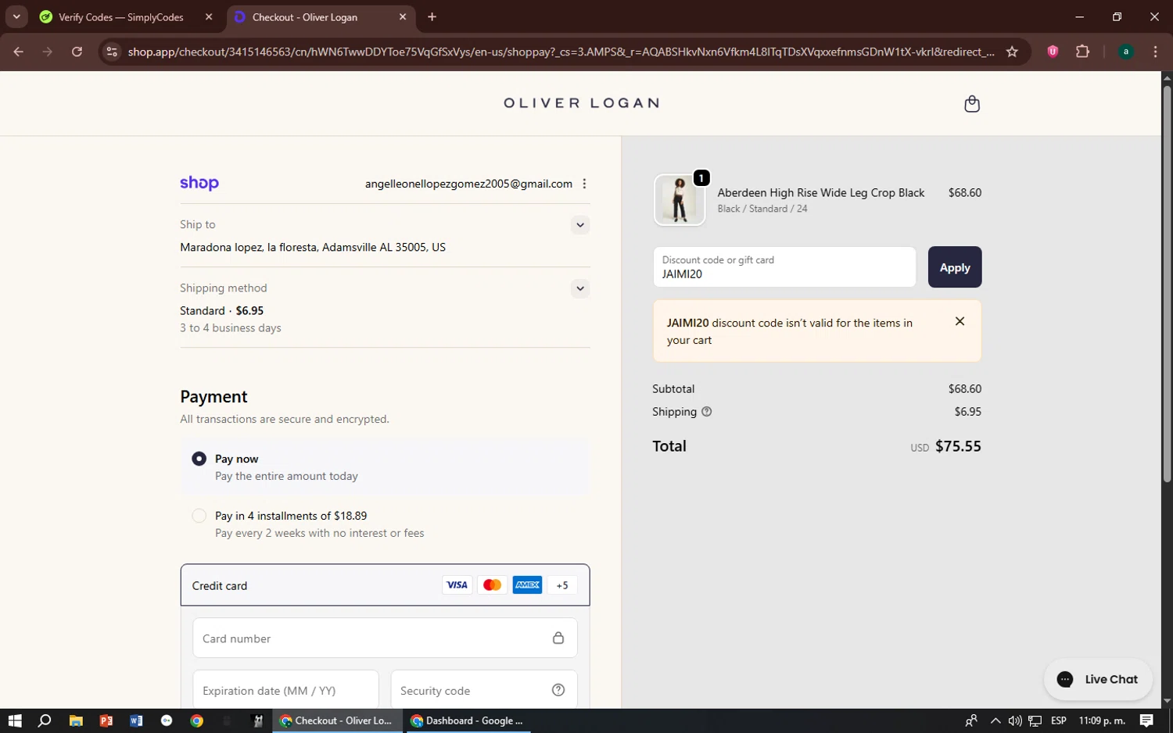Click the email angelleonellopezgomez2005@gmail.com

468,184
